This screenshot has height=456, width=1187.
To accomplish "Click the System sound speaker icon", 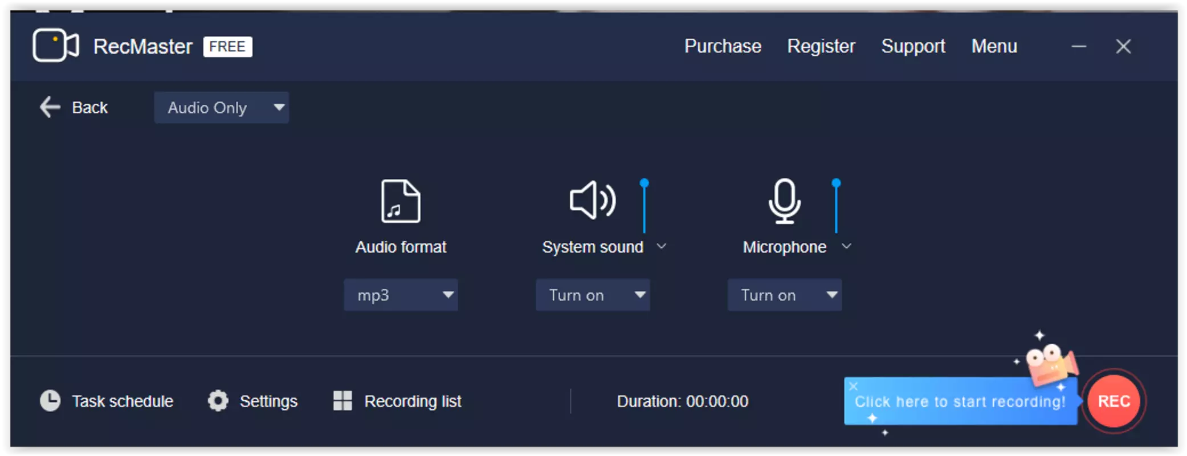I will 593,200.
